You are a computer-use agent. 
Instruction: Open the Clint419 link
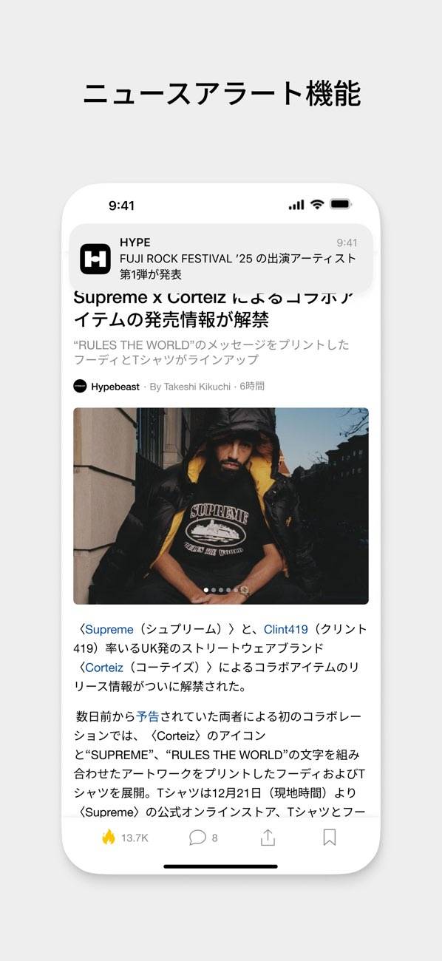tap(285, 629)
